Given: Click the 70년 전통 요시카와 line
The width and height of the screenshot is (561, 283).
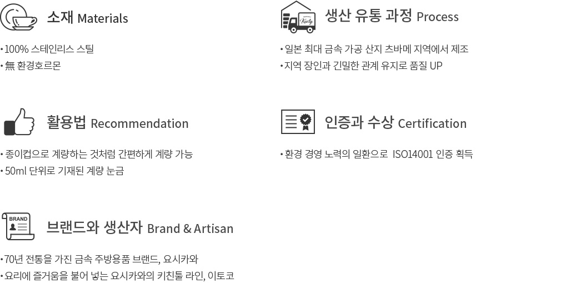Looking at the screenshot, I should [x=99, y=259].
